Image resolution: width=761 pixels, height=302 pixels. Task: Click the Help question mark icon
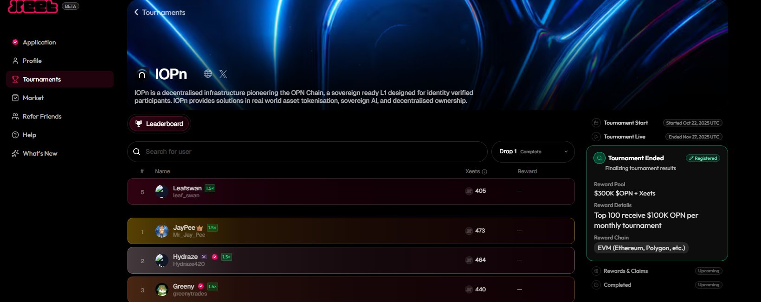[15, 135]
